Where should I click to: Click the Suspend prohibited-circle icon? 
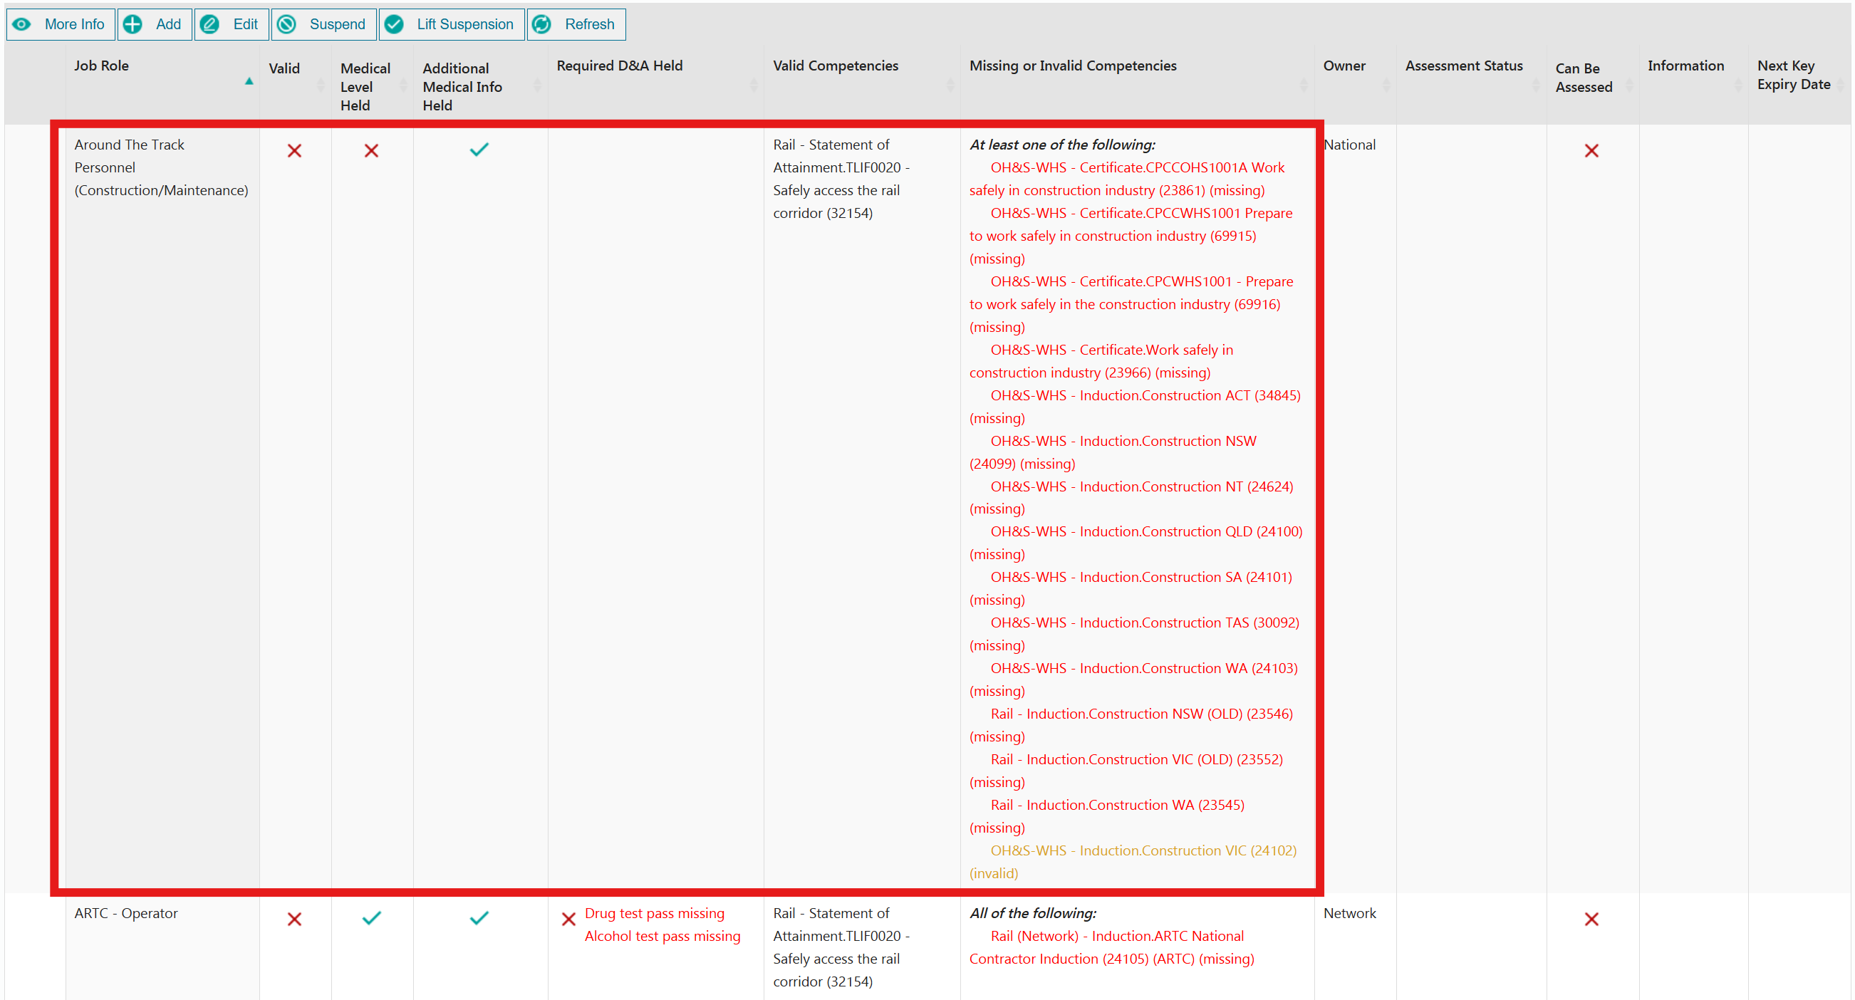click(x=286, y=24)
